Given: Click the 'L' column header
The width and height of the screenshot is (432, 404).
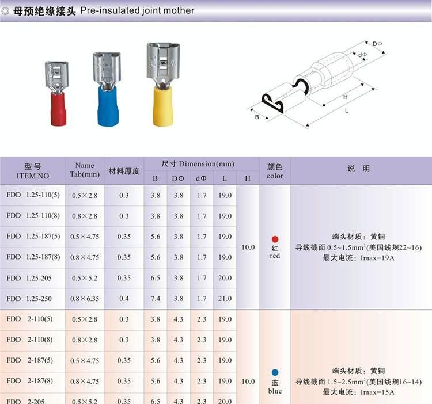Looking at the screenshot, I should point(225,178).
